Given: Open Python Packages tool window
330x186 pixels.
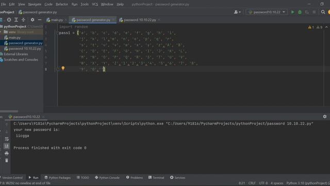Looking at the screenshot, I should 57,178.
